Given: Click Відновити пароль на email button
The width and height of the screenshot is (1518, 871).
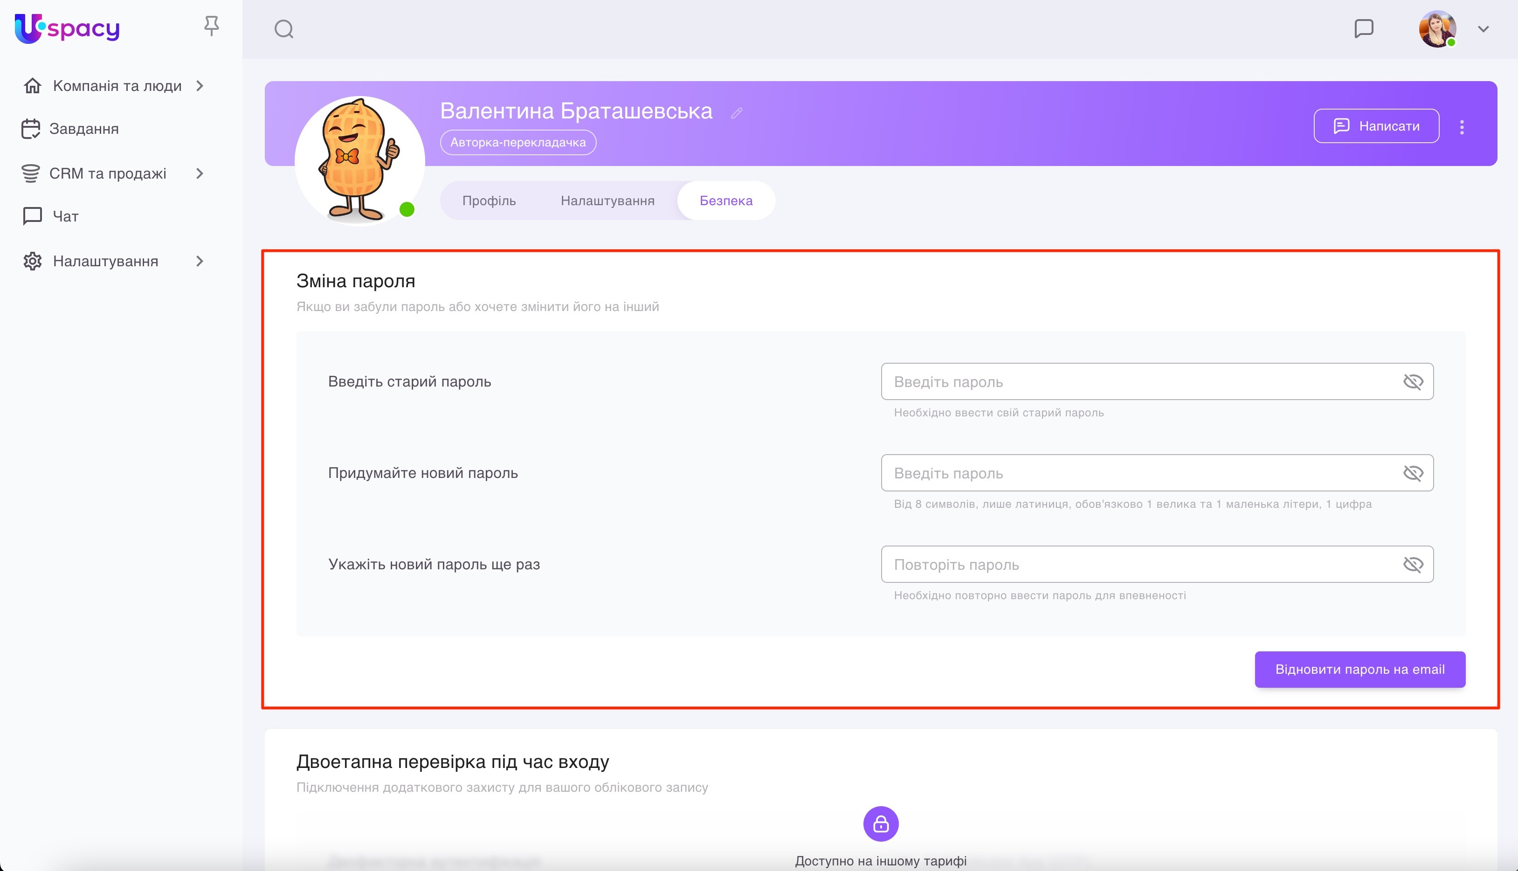Looking at the screenshot, I should 1359,669.
